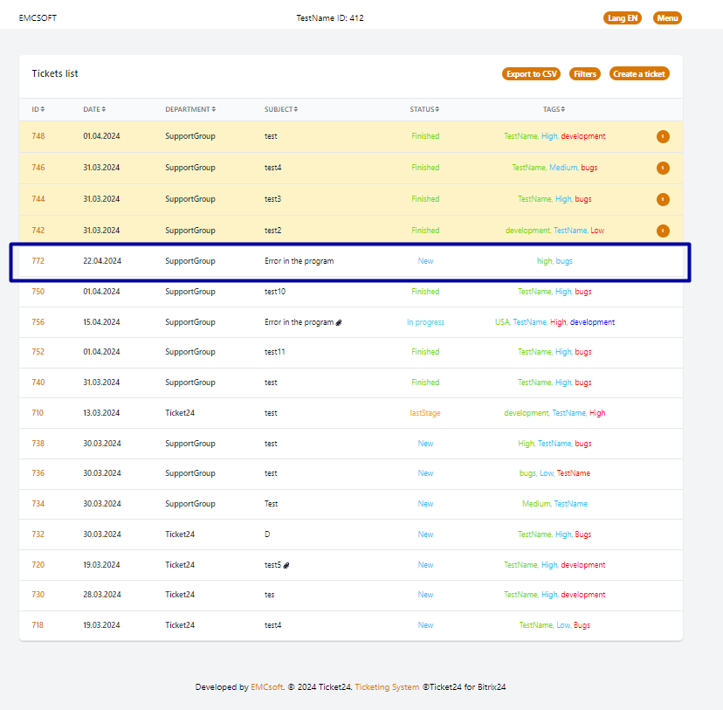This screenshot has height=710, width=723.
Task: Click the orange badge on ticket 744
Action: (663, 199)
